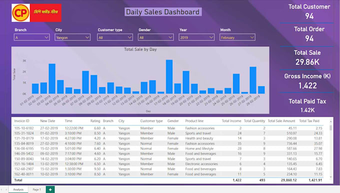Select invoice 136-08-6195 cell
Image resolution: width=340 pixels, height=193 pixels.
click(x=24, y=149)
